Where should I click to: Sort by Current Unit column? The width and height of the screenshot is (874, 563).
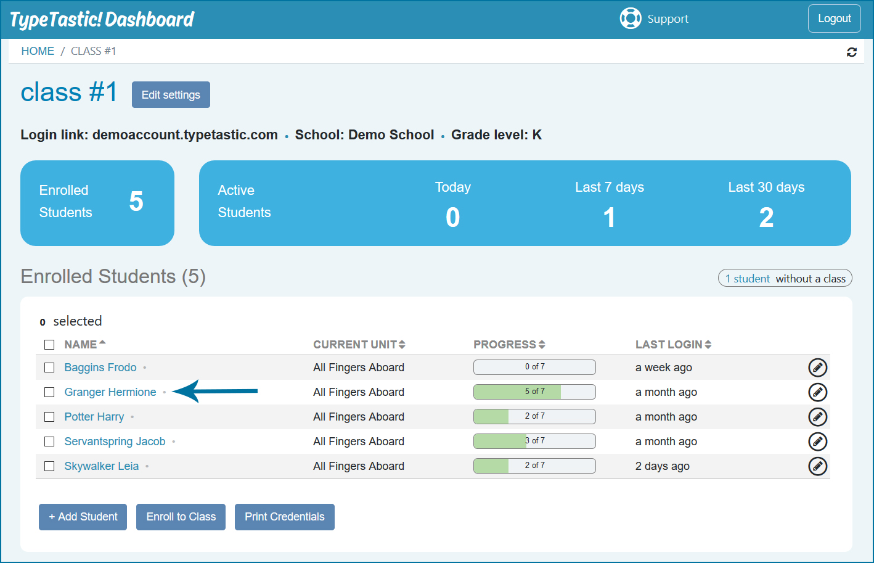pos(359,345)
